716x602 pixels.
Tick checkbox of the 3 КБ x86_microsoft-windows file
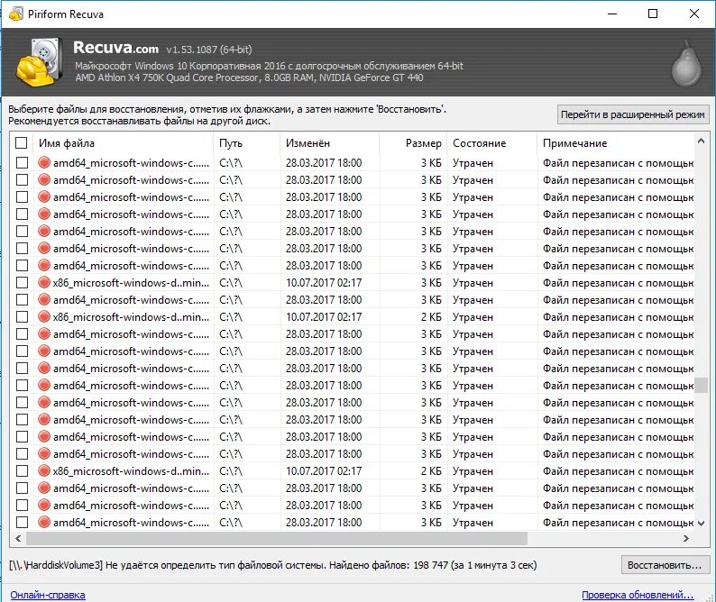pos(22,282)
